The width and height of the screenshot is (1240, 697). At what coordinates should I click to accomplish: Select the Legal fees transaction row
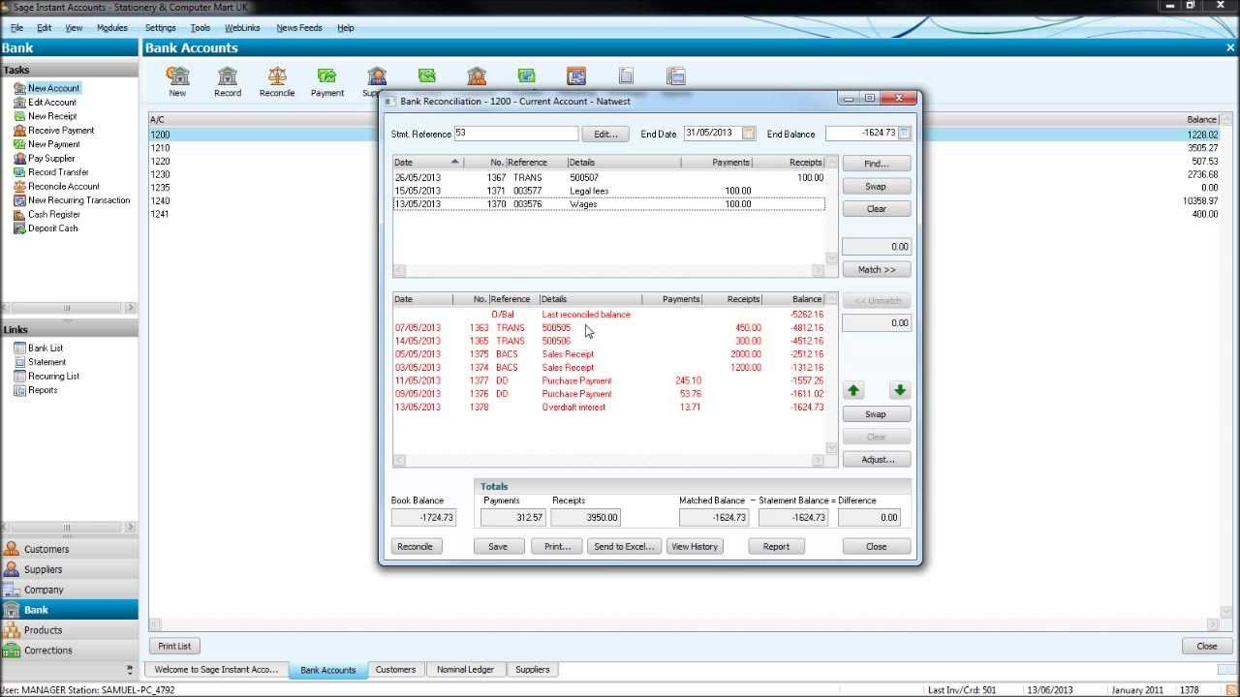coord(608,191)
